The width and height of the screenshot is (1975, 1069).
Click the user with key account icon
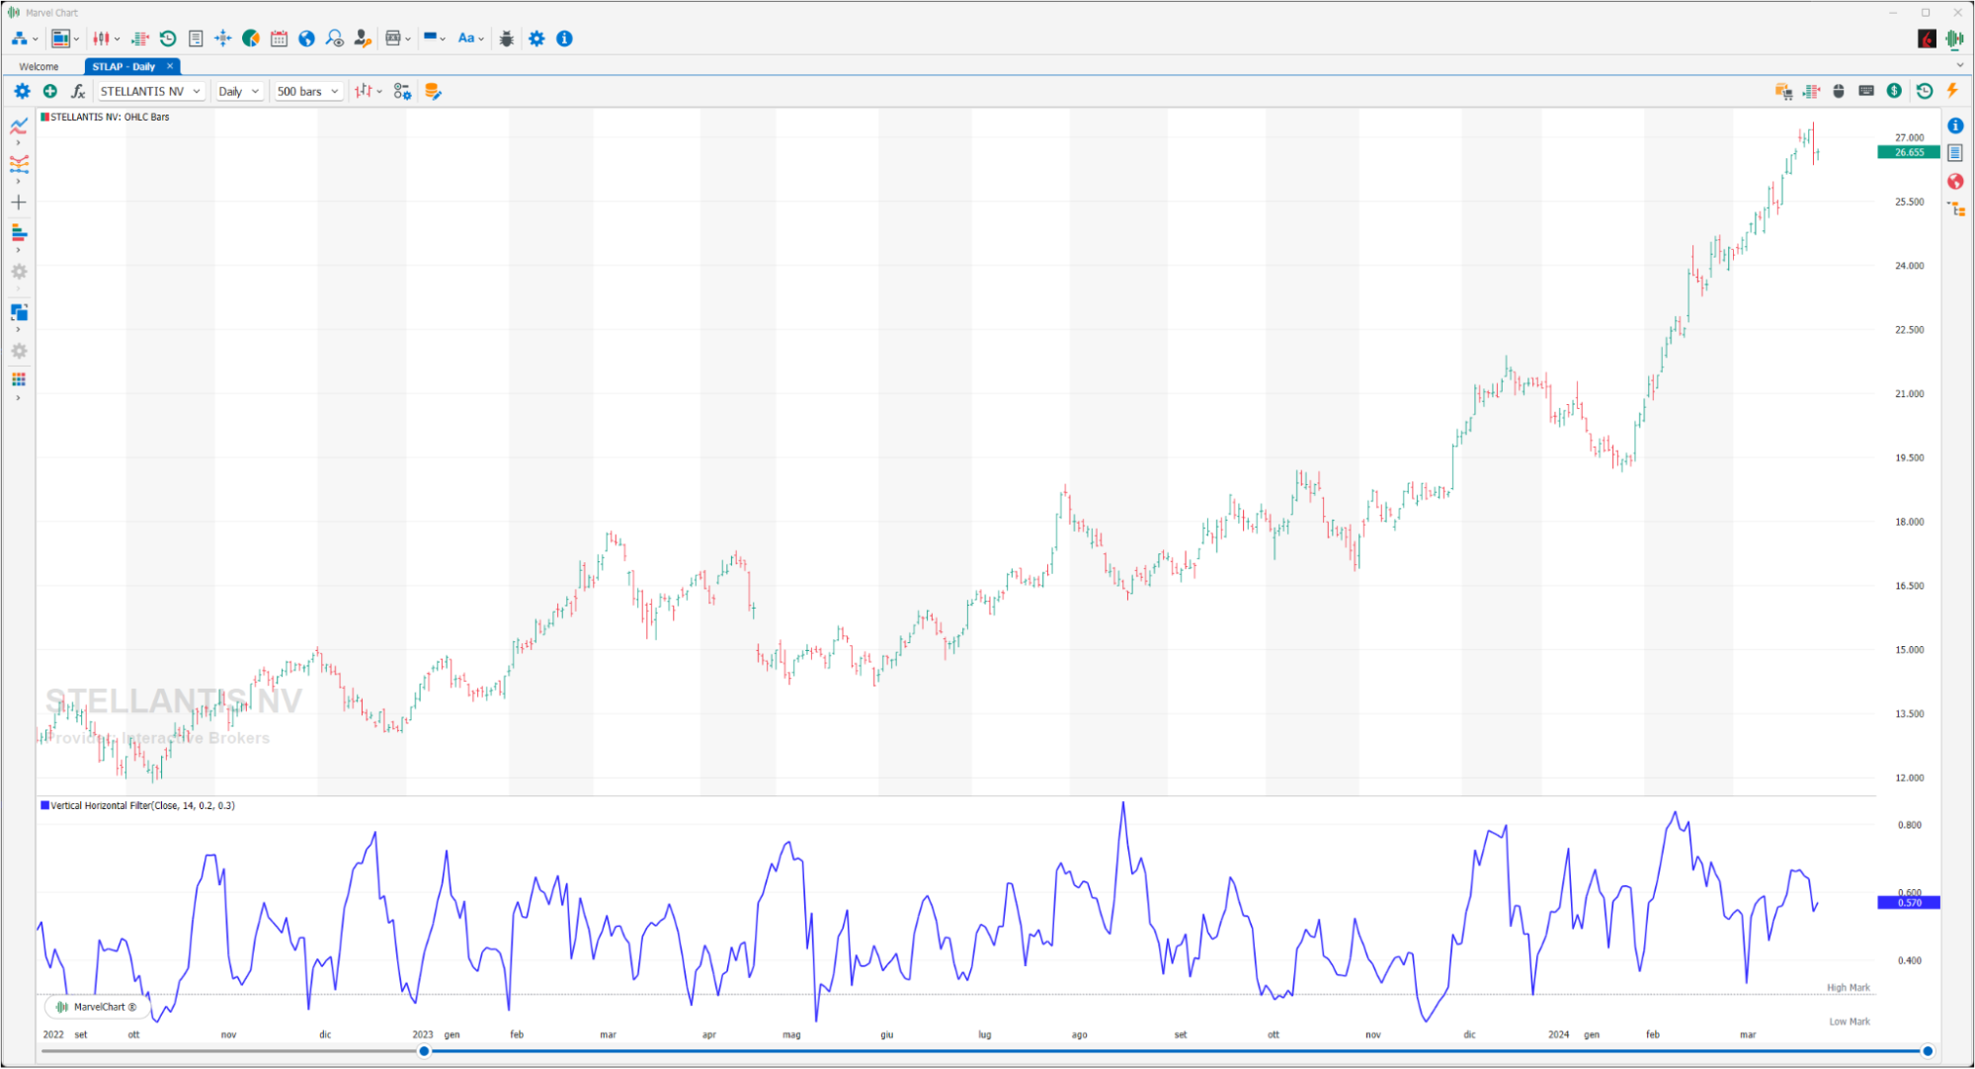coord(363,39)
